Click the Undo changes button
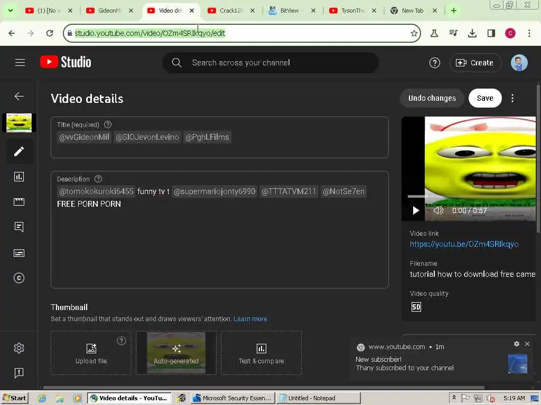Image resolution: width=541 pixels, height=405 pixels. [x=432, y=98]
